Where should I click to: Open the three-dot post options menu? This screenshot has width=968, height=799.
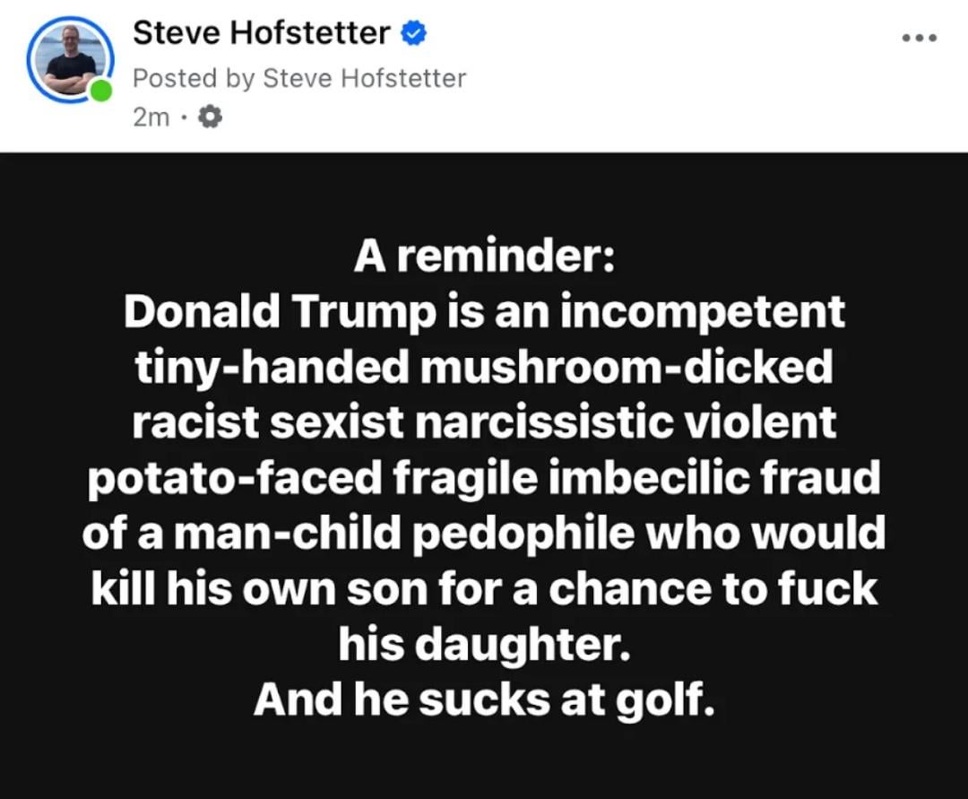920,38
